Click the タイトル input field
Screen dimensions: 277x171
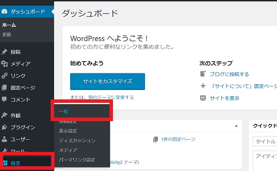point(265,141)
